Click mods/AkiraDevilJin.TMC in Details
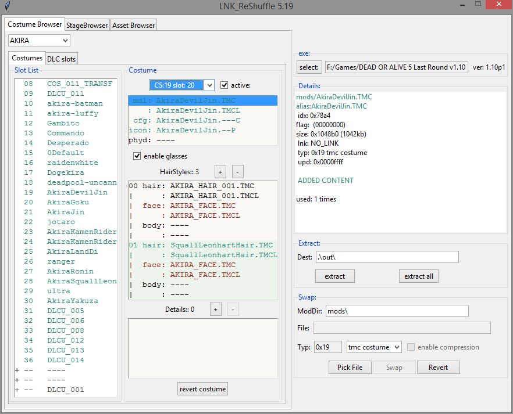Image resolution: width=513 pixels, height=414 pixels. [x=334, y=97]
